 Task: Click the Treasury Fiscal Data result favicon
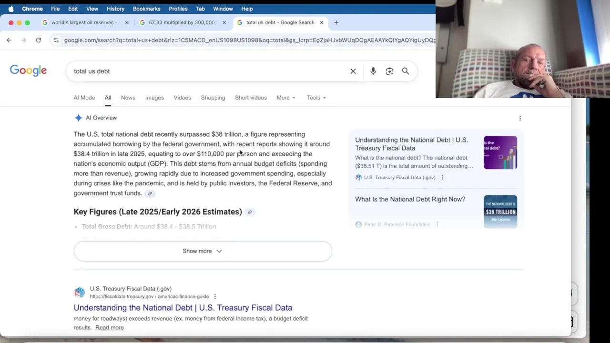pos(80,292)
